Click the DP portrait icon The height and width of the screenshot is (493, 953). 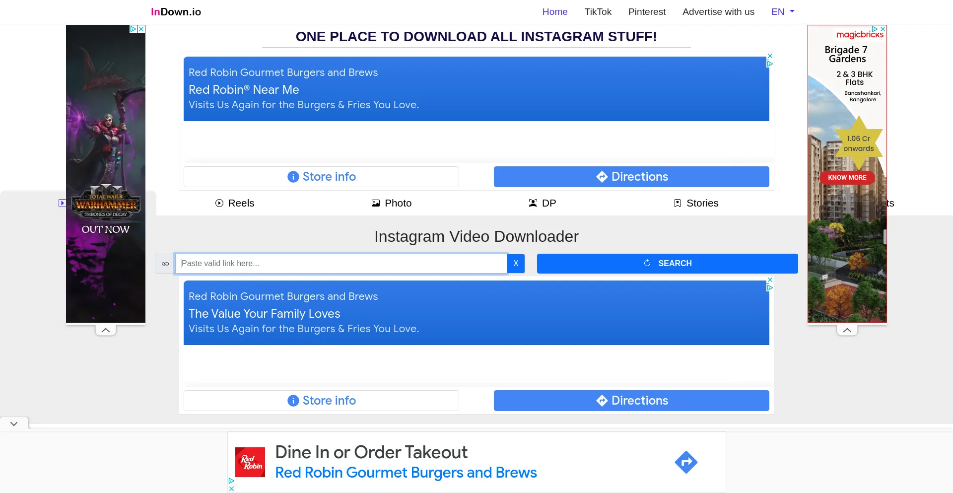tap(533, 203)
